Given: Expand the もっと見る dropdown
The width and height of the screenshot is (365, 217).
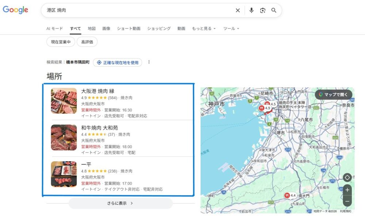Looking at the screenshot, I should tap(204, 28).
